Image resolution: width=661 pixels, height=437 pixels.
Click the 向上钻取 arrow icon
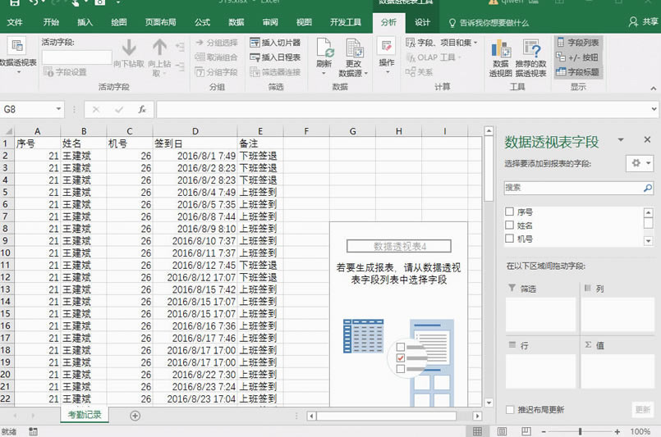click(159, 48)
